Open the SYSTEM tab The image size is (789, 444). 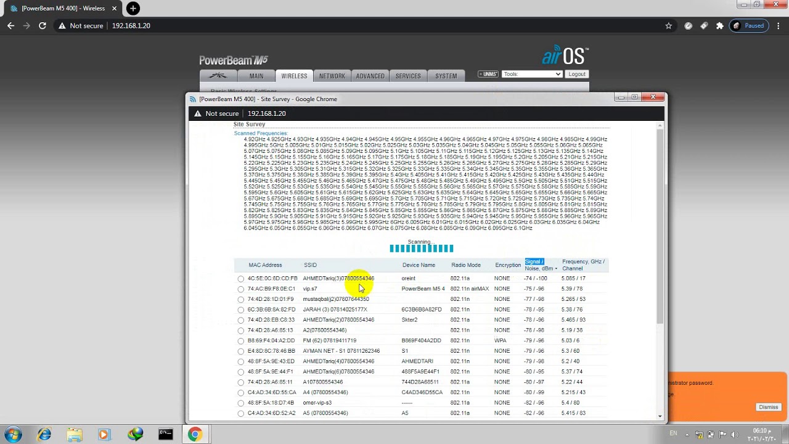[x=446, y=76]
